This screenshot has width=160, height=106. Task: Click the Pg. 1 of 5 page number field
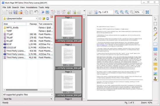coord(106,12)
